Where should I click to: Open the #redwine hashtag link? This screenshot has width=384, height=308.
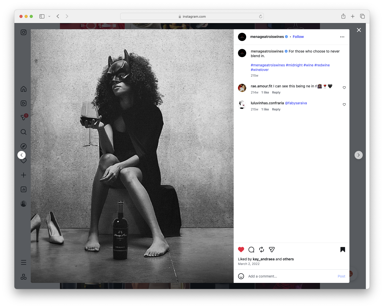(322, 65)
